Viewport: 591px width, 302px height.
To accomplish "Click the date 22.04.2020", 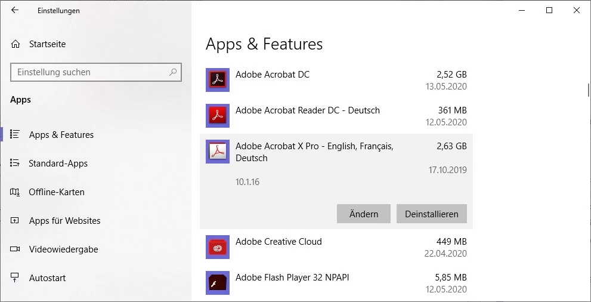I will pyautogui.click(x=445, y=254).
